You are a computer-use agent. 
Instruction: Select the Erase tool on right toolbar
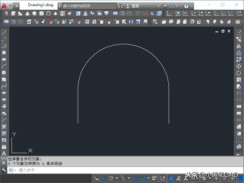point(239,33)
